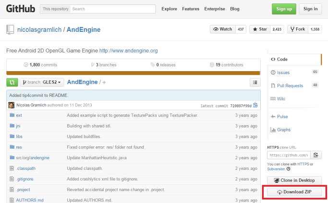The width and height of the screenshot is (328, 203).
Task: Click the repository book icon beside nicolasgramlich
Action: tap(10, 29)
